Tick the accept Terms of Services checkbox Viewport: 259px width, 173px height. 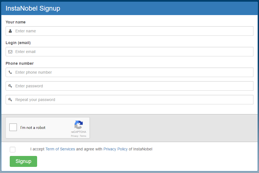13,150
